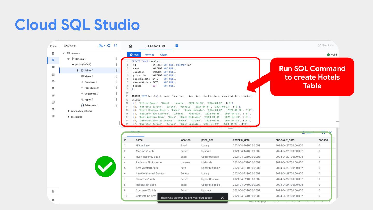373x210 pixels.
Task: Format the SQL code
Action: point(149,55)
